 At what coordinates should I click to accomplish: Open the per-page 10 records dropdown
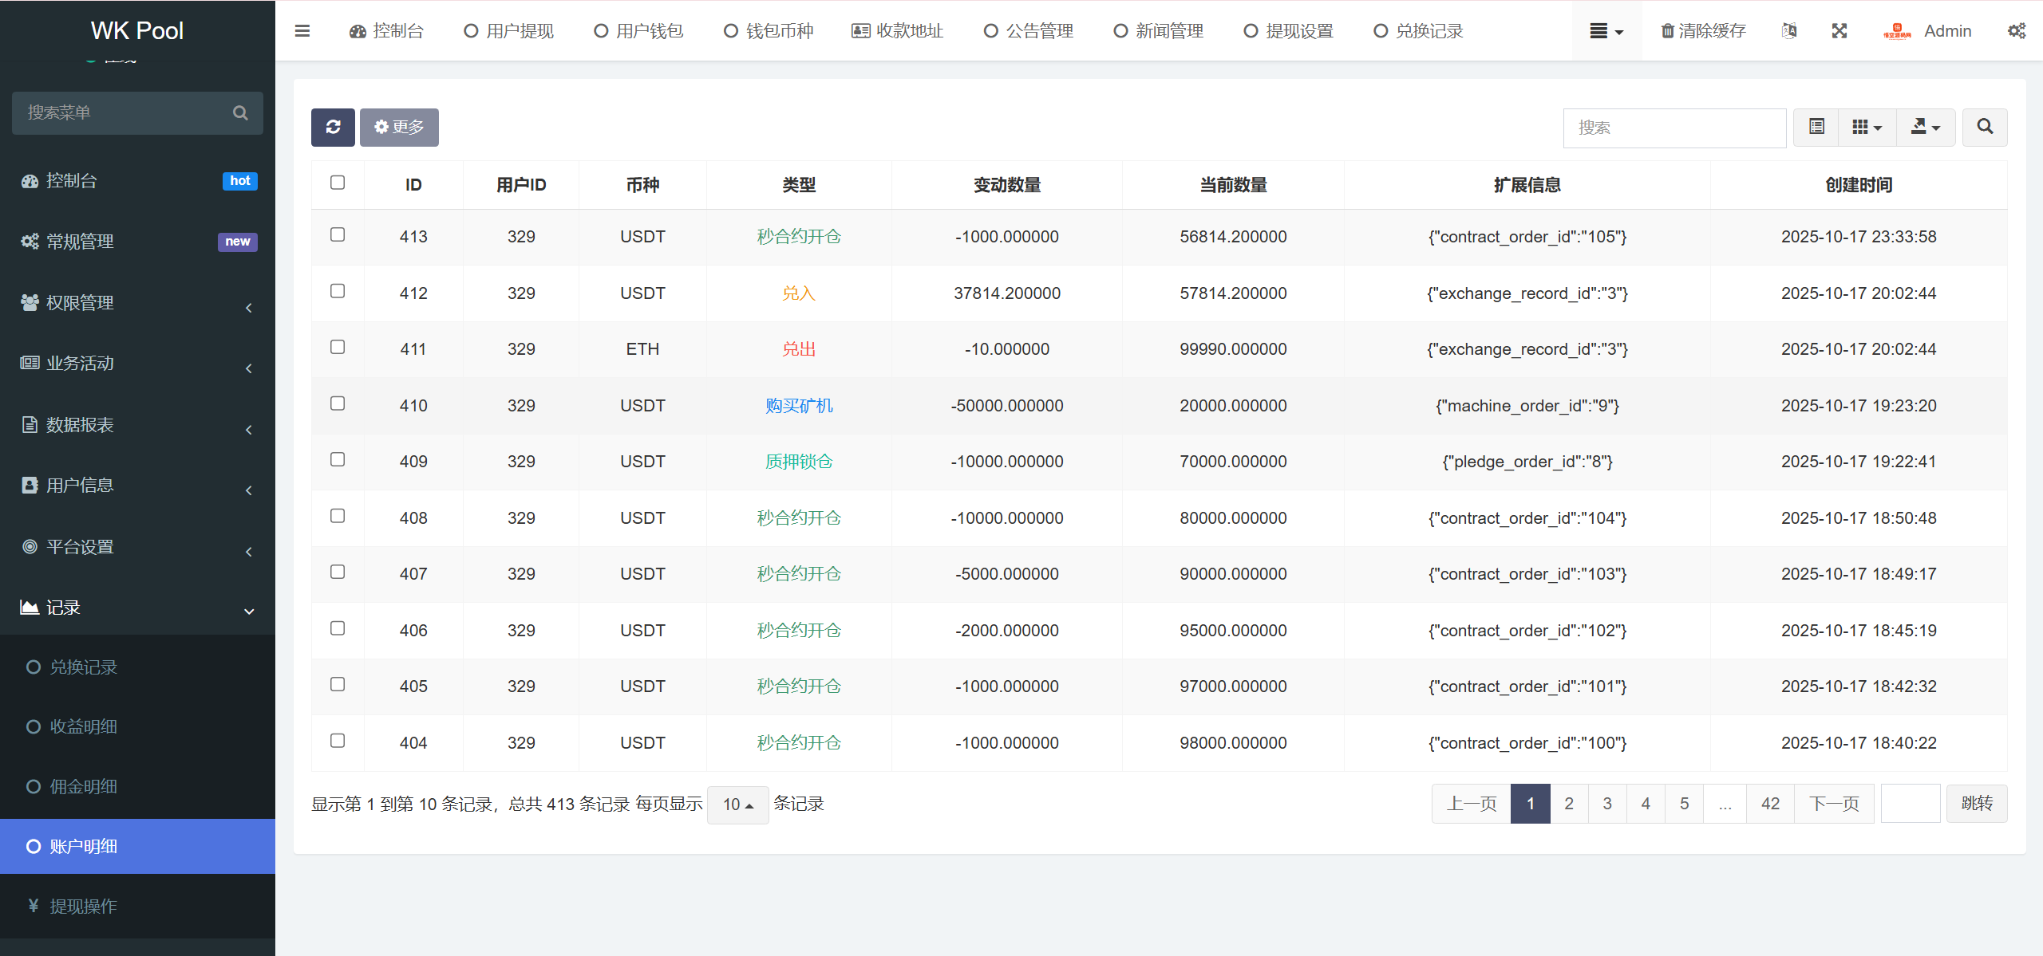click(737, 805)
